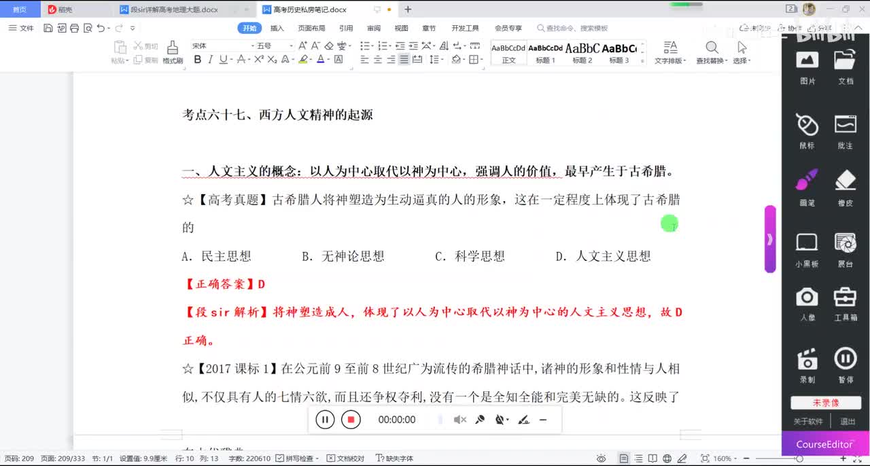Decrease font size with the A- icon
Screen dimensions: 870x466
tap(315, 46)
